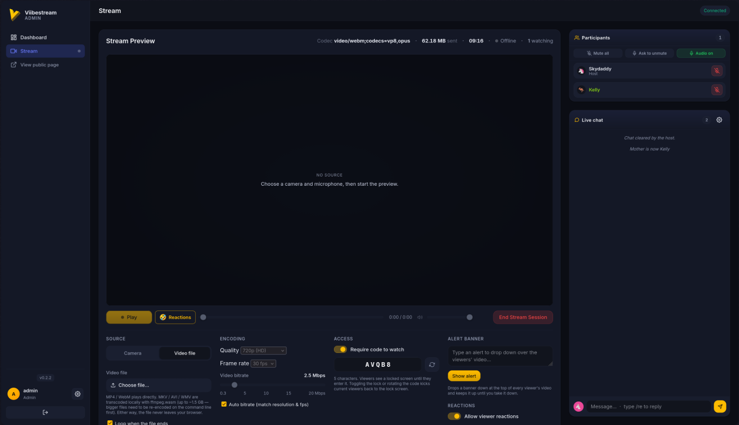Screen dimensions: 739x425
Task: Click the admin avatar circle
Action: pos(13,394)
